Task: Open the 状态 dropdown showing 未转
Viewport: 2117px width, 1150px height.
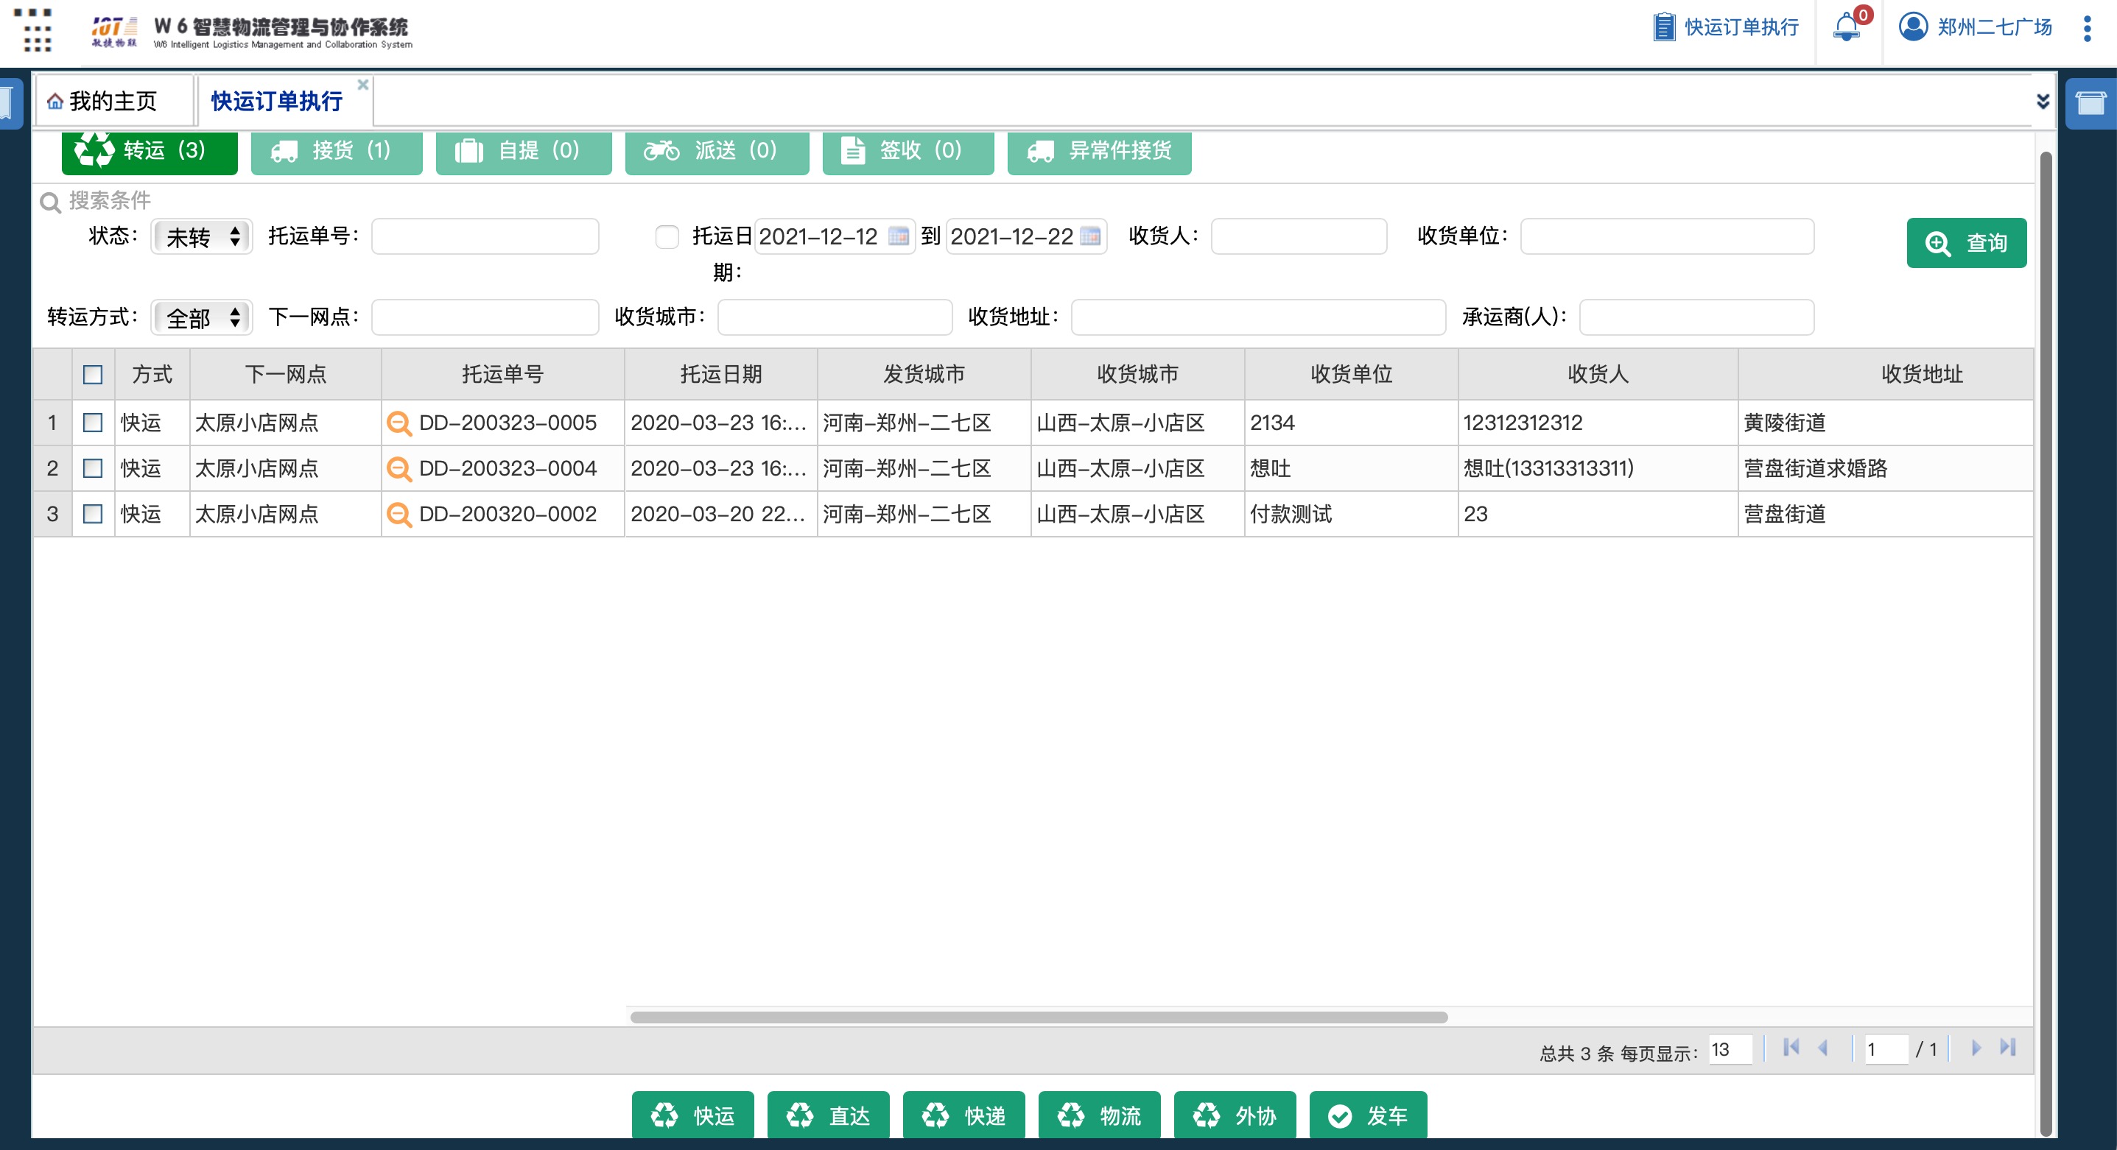Action: pyautogui.click(x=202, y=236)
